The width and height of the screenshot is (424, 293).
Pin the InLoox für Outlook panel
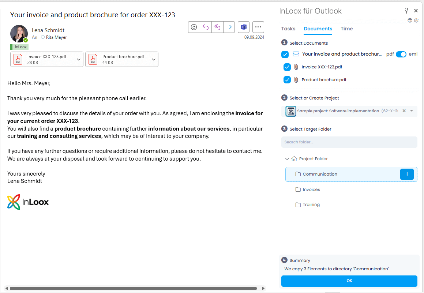pos(406,11)
